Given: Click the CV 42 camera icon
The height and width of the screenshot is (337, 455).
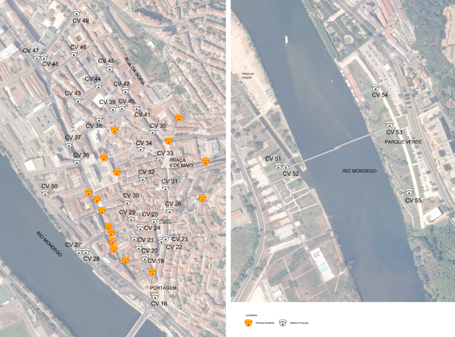Looking at the screenshot, I should coord(125,91).
